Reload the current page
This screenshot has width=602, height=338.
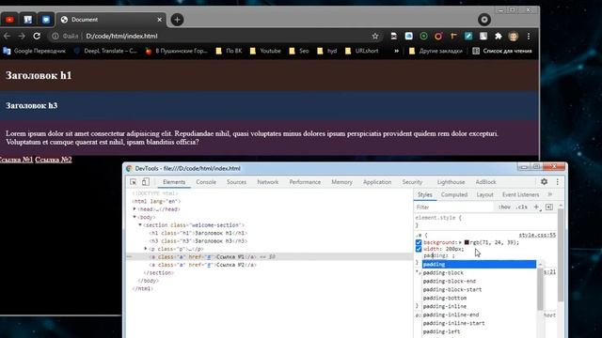click(x=37, y=36)
